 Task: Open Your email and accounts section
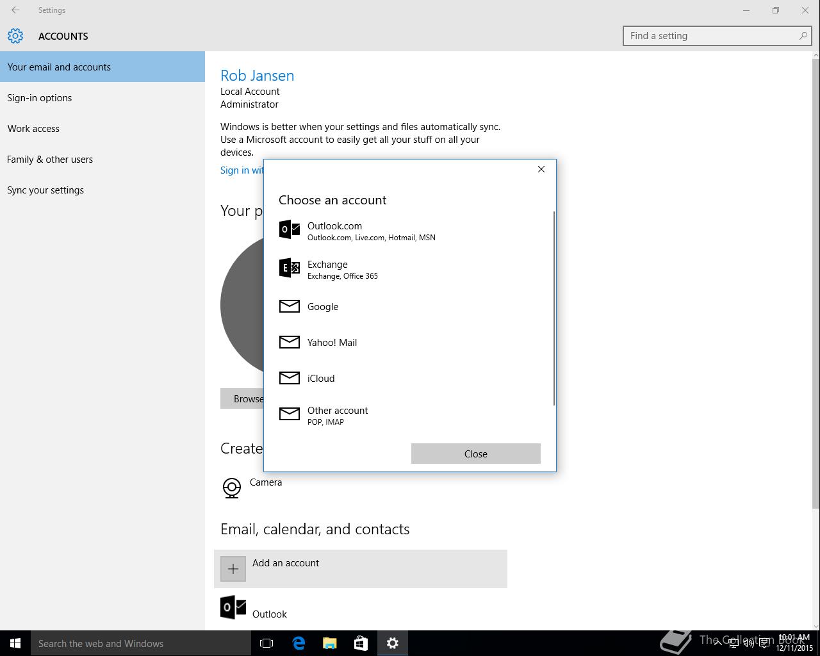point(102,67)
